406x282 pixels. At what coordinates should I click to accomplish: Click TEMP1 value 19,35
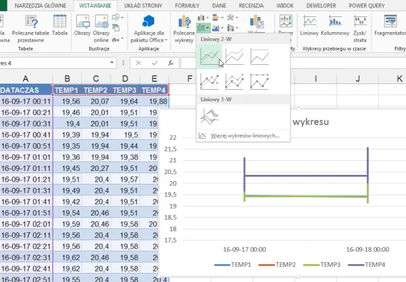pyautogui.click(x=67, y=146)
